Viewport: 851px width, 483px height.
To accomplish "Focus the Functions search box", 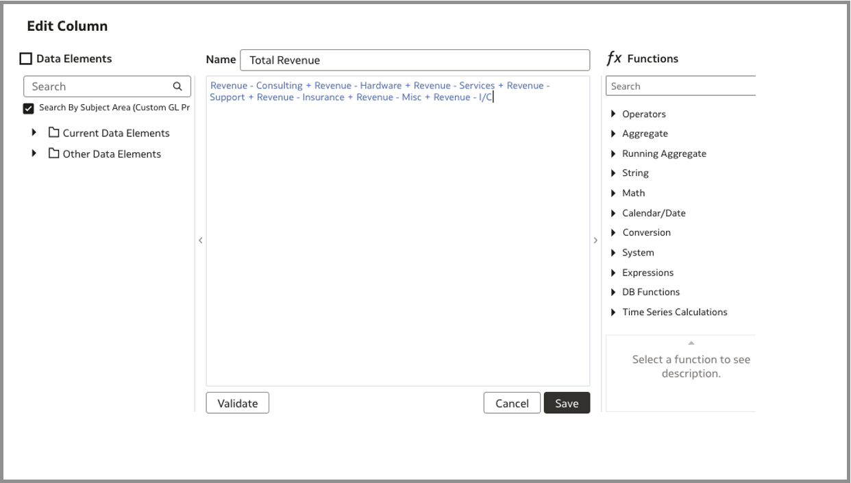I will pos(682,86).
